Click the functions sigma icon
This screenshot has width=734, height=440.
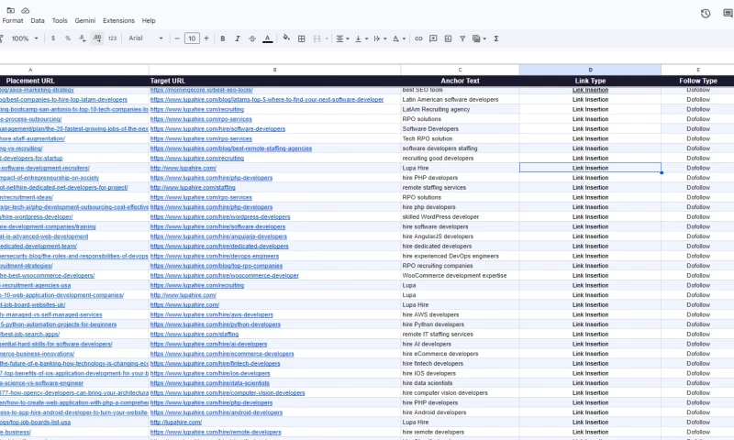(x=496, y=38)
